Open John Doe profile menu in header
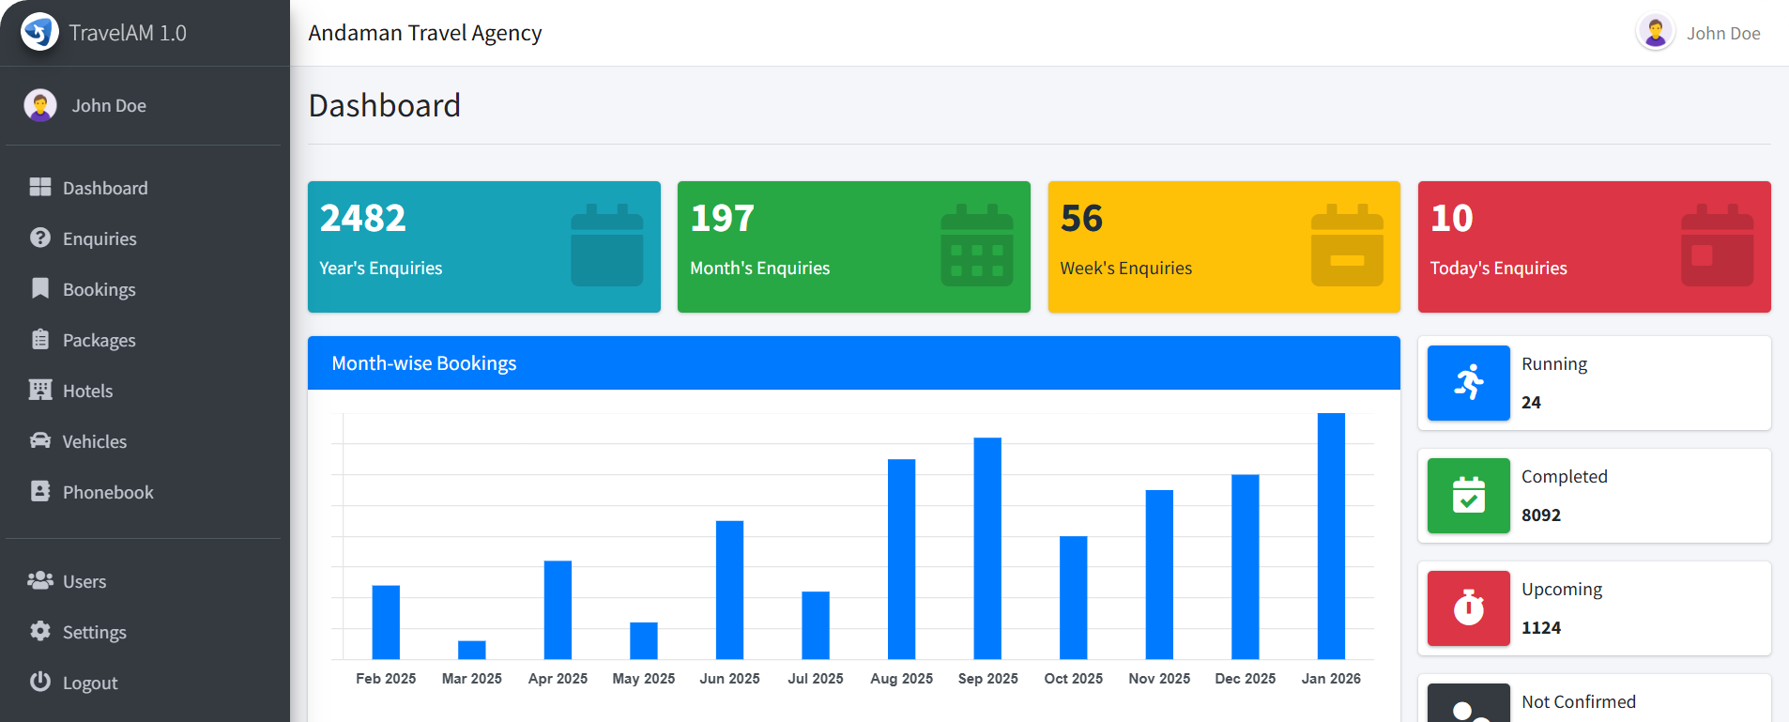Image resolution: width=1789 pixels, height=722 pixels. pos(1698,33)
